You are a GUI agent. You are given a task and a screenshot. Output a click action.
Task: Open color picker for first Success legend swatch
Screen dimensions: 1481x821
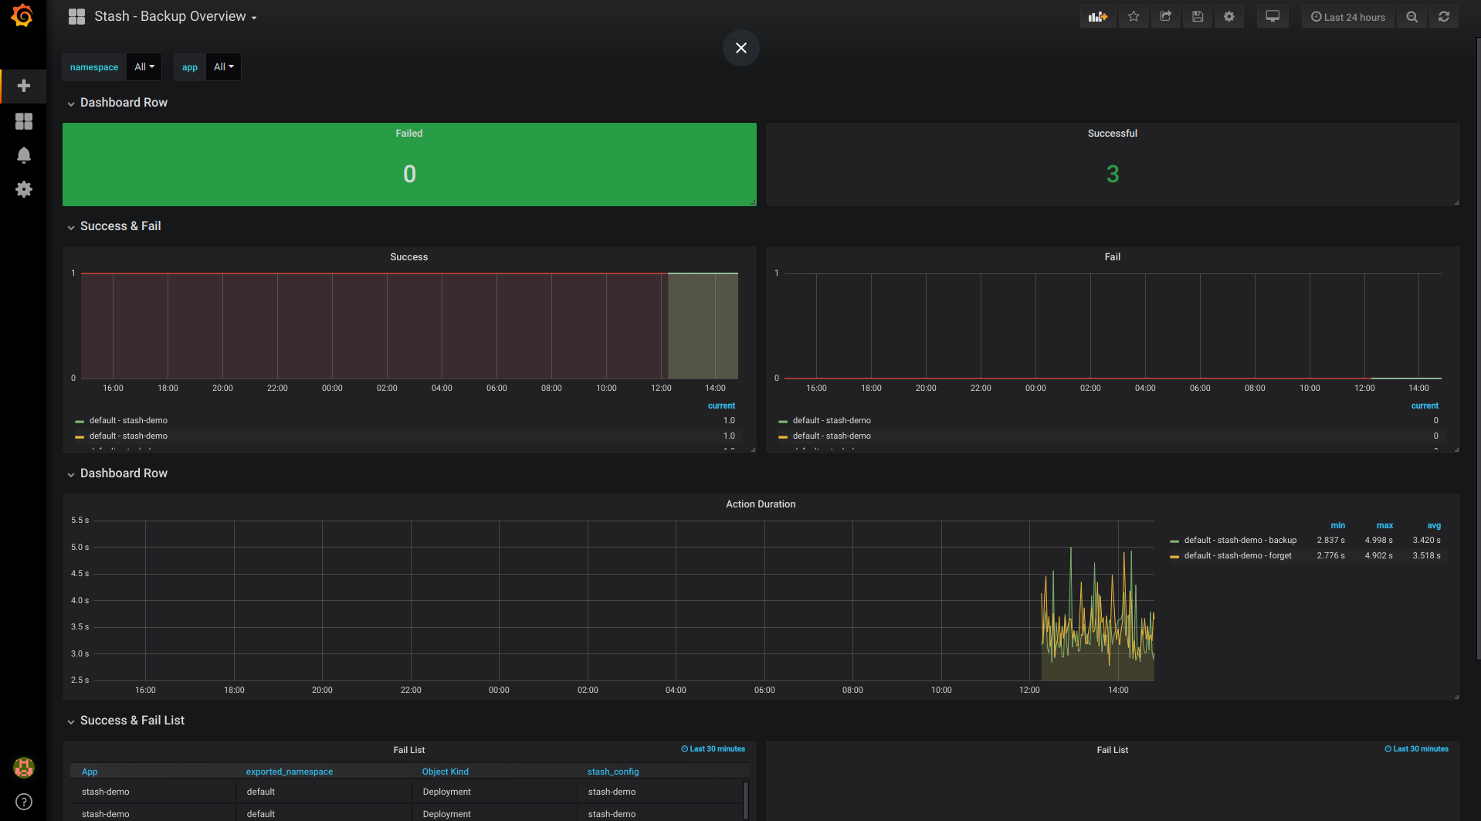pos(80,421)
